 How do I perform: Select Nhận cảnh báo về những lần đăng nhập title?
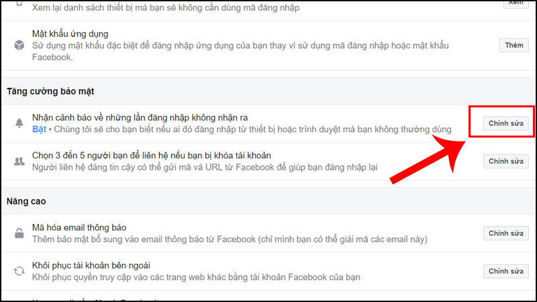point(140,118)
